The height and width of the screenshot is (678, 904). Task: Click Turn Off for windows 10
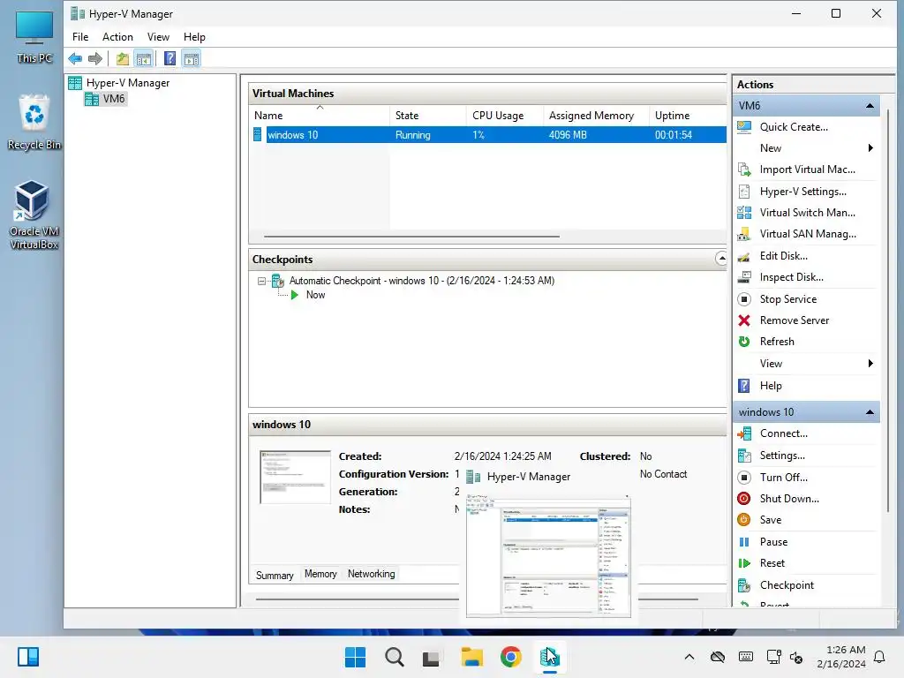[x=783, y=478]
